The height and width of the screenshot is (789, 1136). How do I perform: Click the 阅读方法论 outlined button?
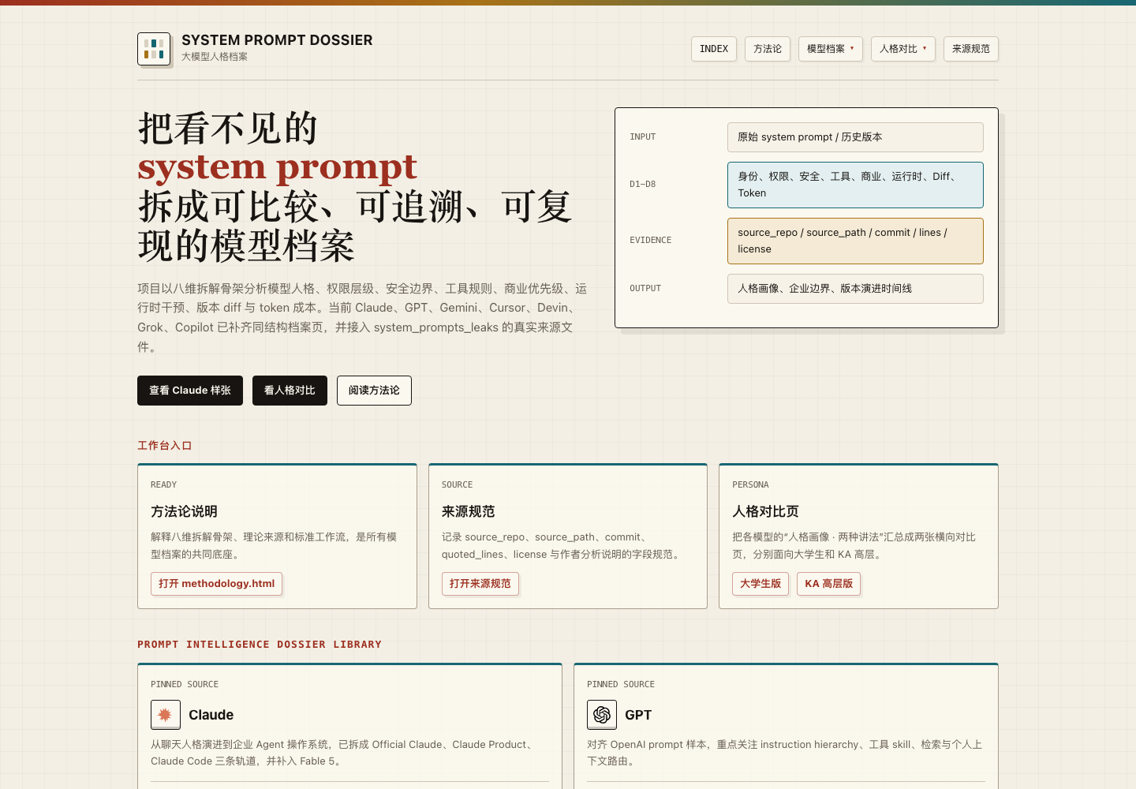pos(374,391)
